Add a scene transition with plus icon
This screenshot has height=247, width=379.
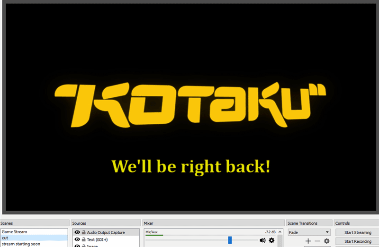308,241
